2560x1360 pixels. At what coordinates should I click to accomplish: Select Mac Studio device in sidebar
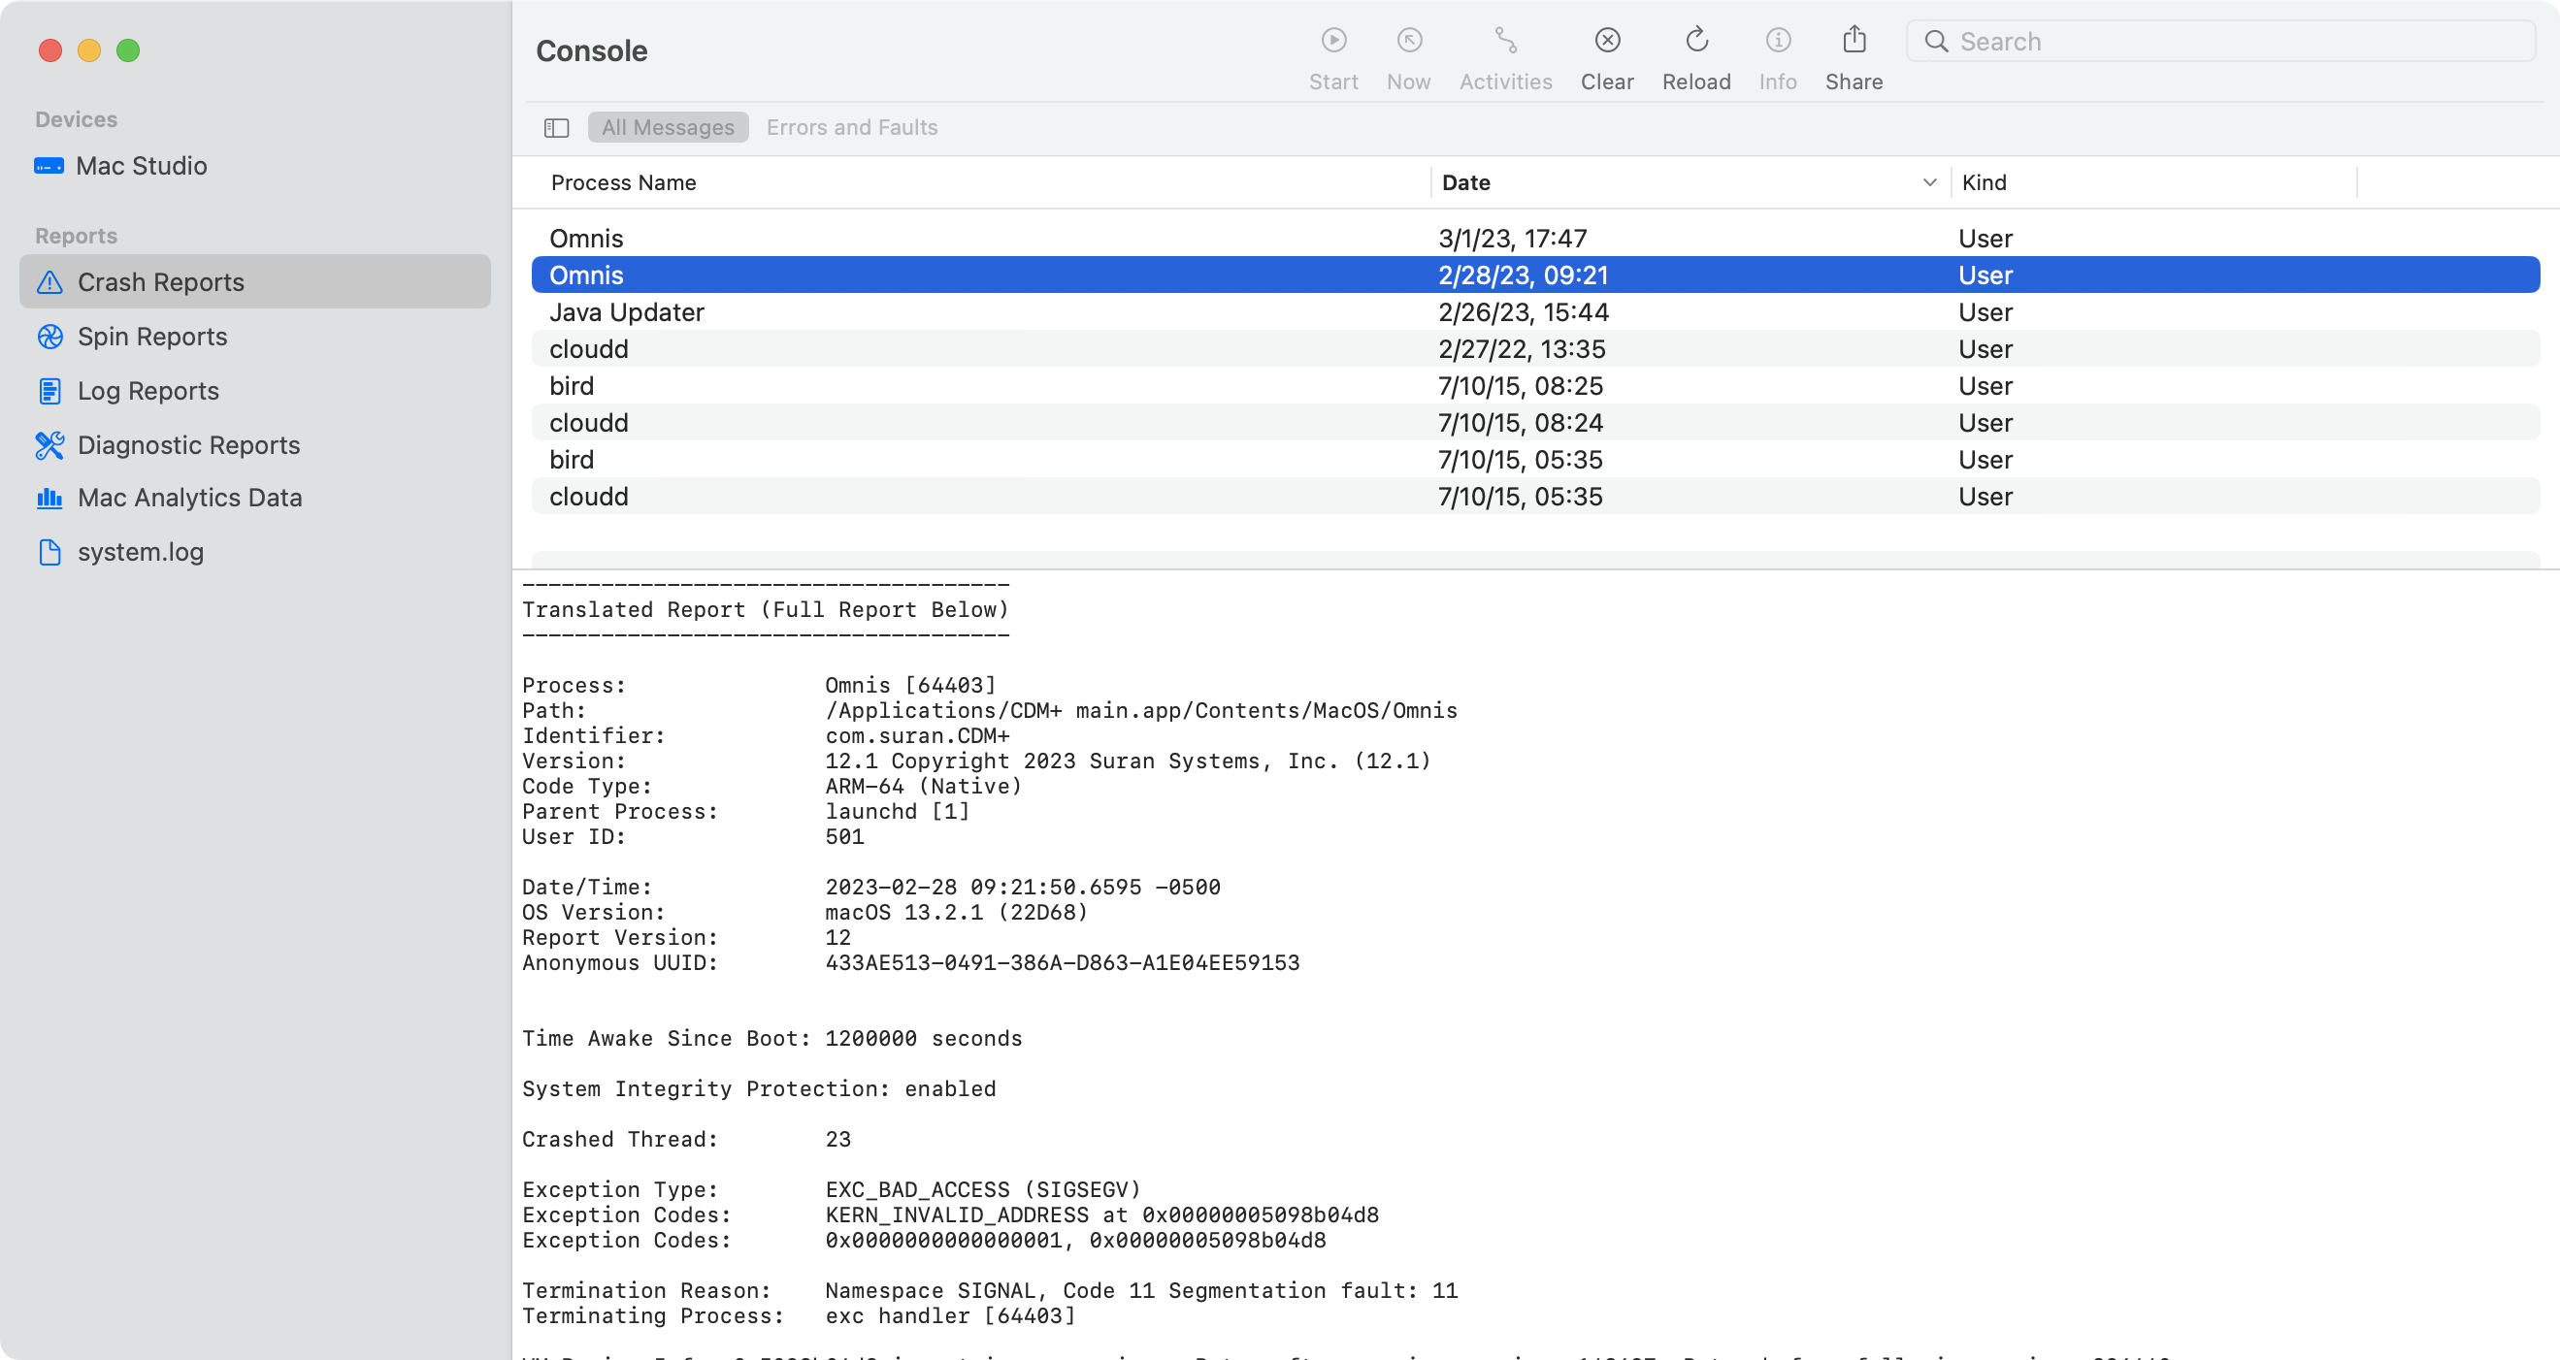point(141,166)
